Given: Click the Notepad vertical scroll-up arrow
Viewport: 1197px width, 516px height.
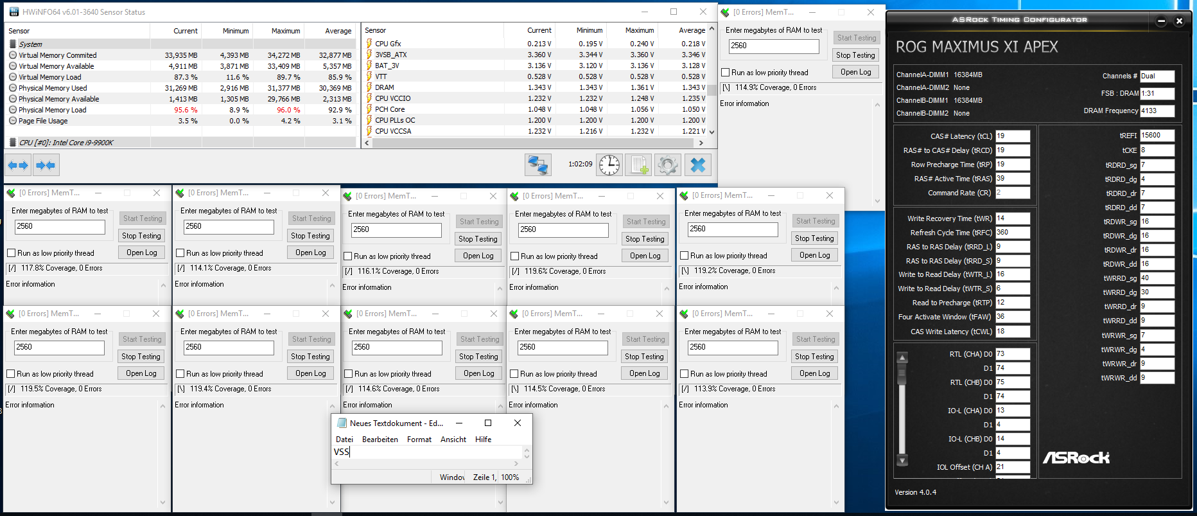Looking at the screenshot, I should click(527, 450).
